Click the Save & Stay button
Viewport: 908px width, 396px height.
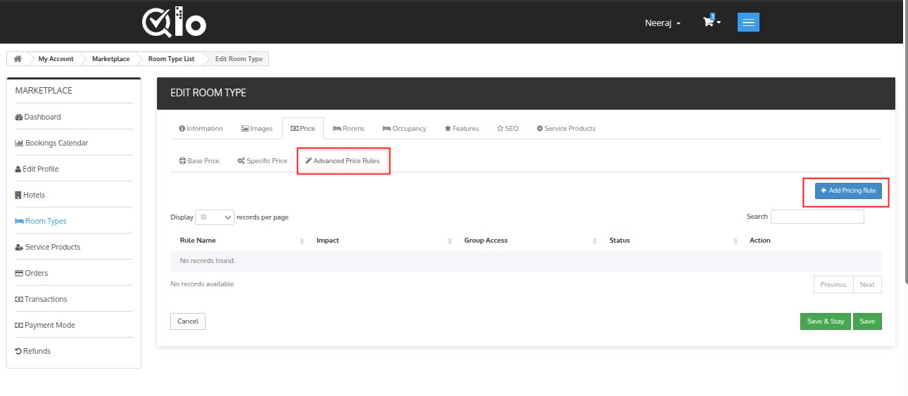(826, 321)
